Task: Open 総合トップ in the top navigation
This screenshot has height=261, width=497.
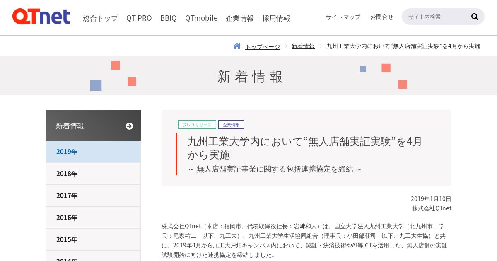Action: point(100,18)
